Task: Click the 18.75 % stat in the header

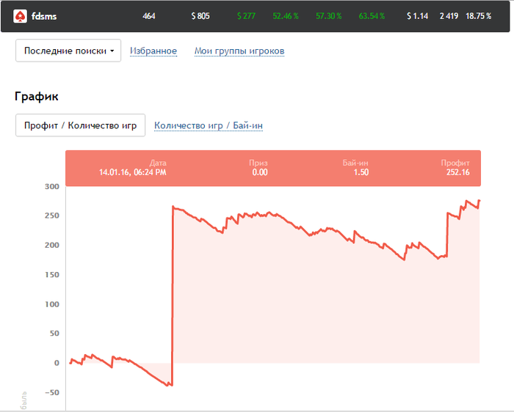Action: point(479,15)
